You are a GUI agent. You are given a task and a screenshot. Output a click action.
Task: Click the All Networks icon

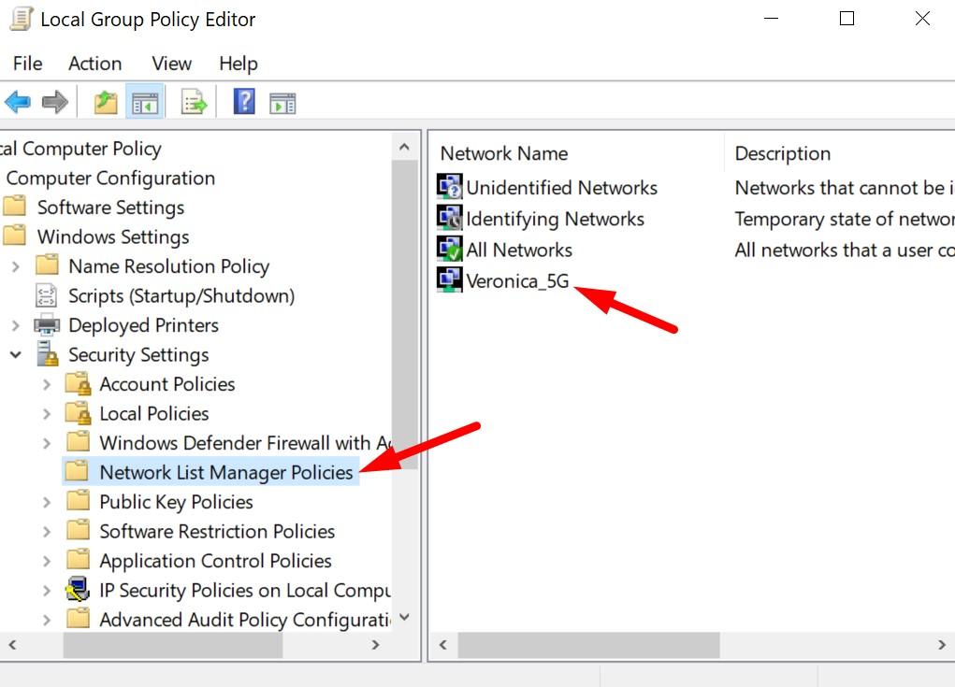pyautogui.click(x=450, y=249)
